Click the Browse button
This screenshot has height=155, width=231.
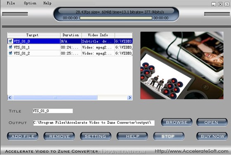coord(177,122)
